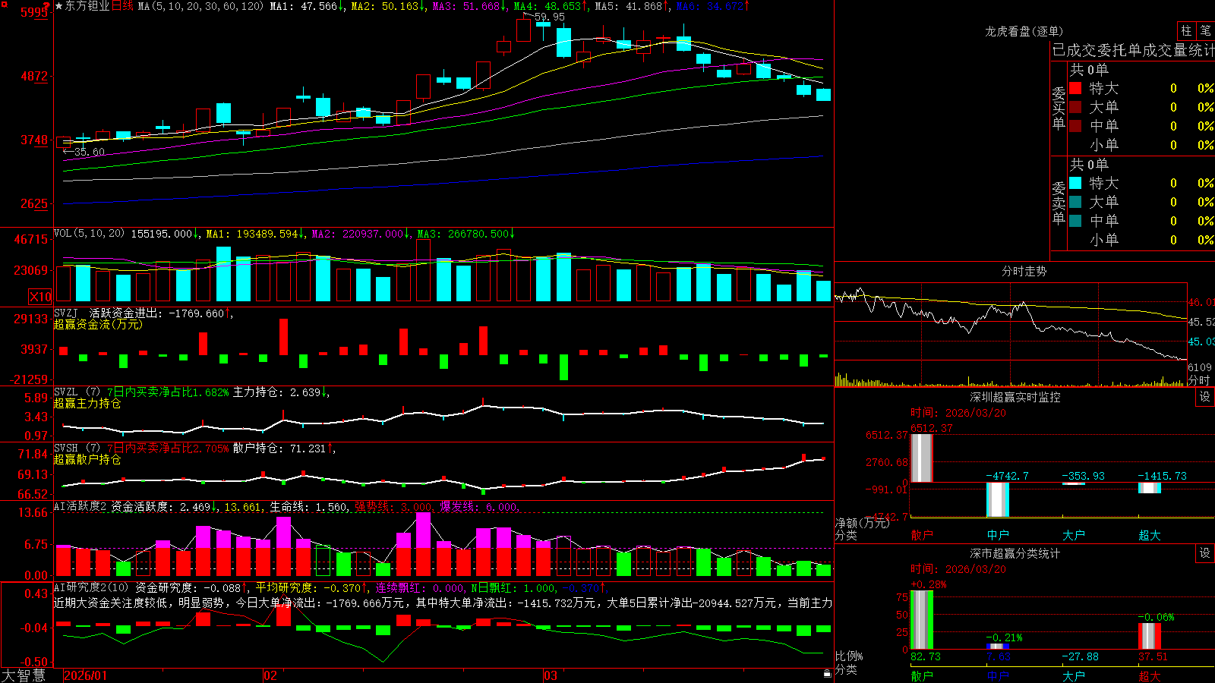Switch to 柱 bar view button
The width and height of the screenshot is (1215, 683).
pos(1186,31)
